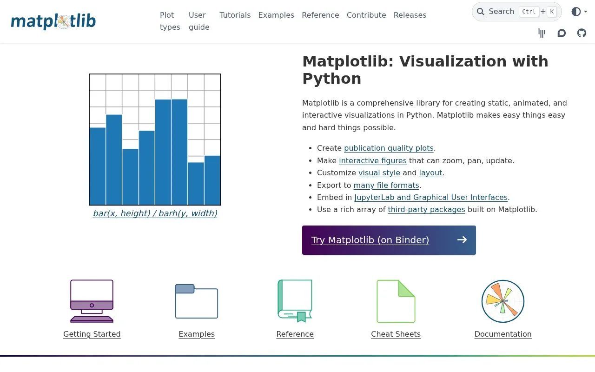Image resolution: width=595 pixels, height=372 pixels.
Task: Open the User guide menu item
Action: (199, 21)
